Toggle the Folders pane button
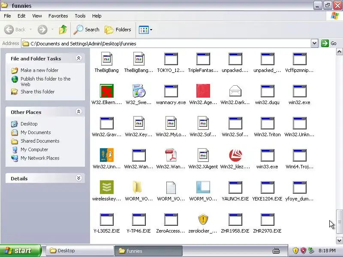This screenshot has height=257, width=343. tap(118, 30)
